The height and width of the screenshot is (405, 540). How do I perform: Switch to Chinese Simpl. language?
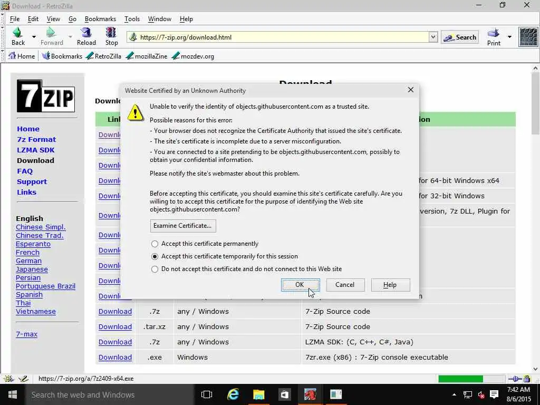[41, 227]
